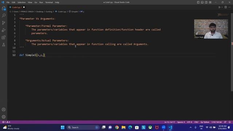Open the Help menu
The height and width of the screenshot is (131, 233).
57,3
